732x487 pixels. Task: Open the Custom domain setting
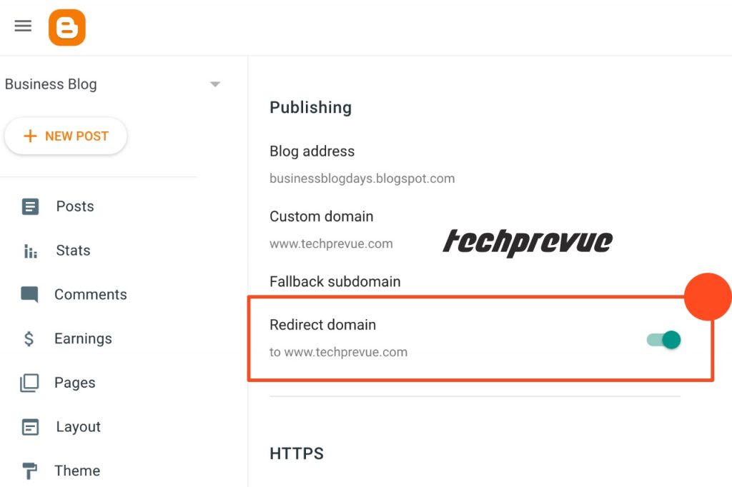click(331, 230)
